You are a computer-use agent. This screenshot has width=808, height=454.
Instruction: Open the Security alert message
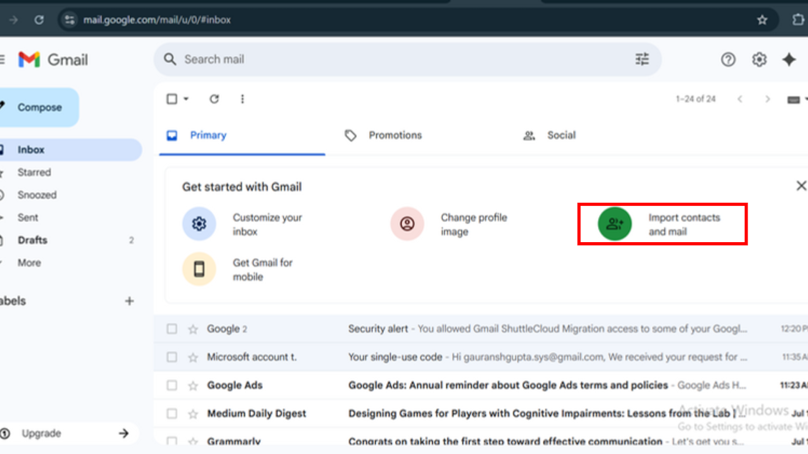[481, 329]
